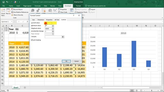
Task: Select the Sheet1 tab
Action: (16, 87)
